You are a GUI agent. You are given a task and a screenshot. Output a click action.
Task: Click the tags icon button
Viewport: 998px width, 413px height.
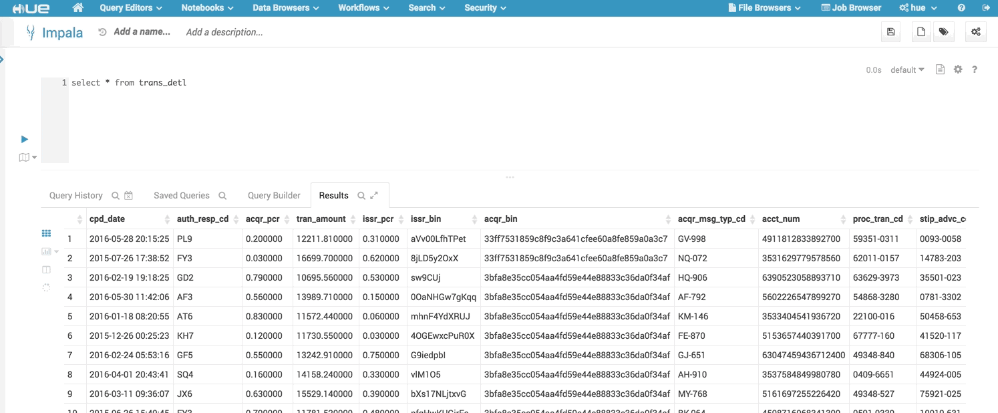coord(943,32)
